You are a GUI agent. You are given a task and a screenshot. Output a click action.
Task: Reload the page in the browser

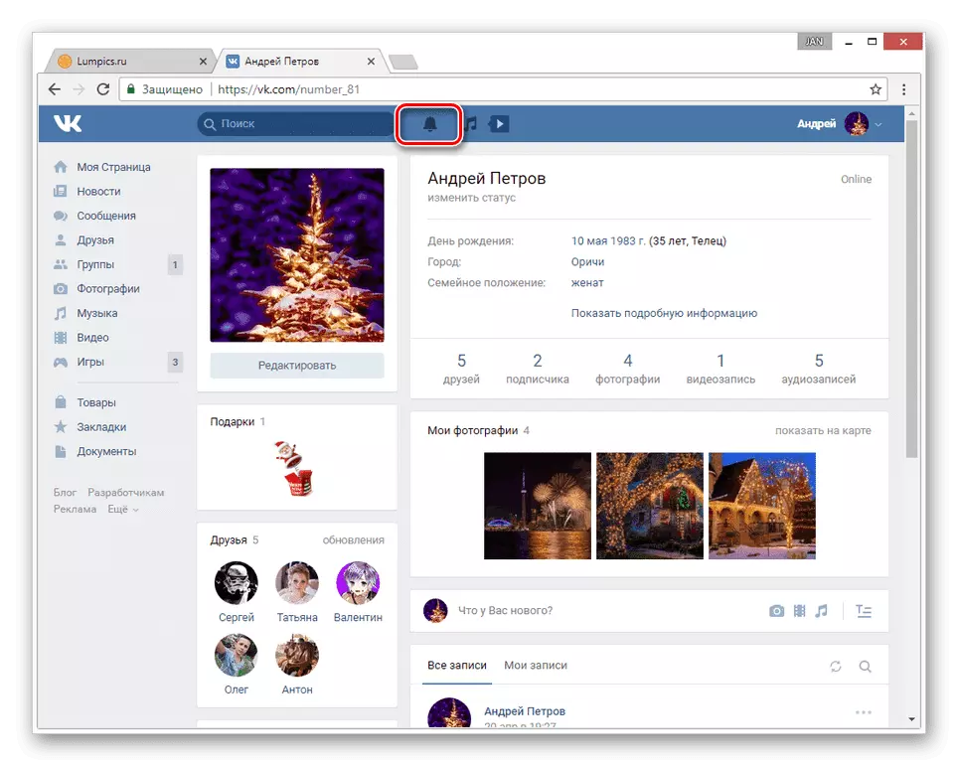(x=103, y=89)
